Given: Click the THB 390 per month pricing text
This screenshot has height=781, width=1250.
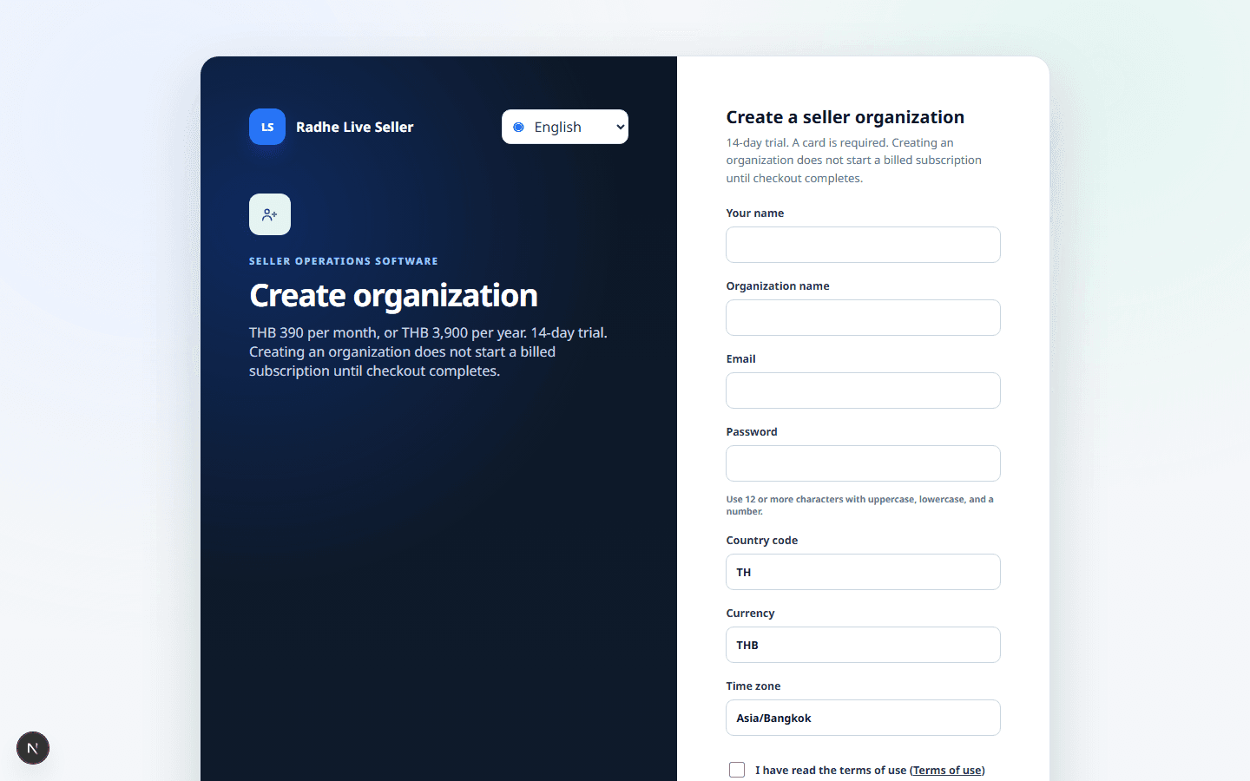Looking at the screenshot, I should coord(429,351).
